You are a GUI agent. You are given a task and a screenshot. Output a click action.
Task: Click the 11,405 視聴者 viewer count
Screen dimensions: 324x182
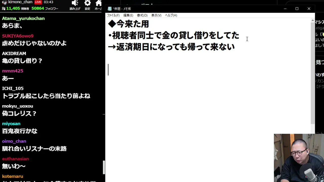pos(17,8)
